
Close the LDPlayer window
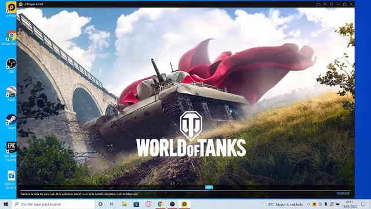[x=351, y=4]
